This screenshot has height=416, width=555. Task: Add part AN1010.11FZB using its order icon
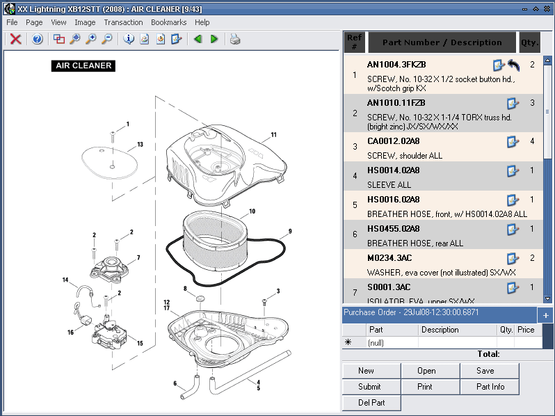pos(513,104)
